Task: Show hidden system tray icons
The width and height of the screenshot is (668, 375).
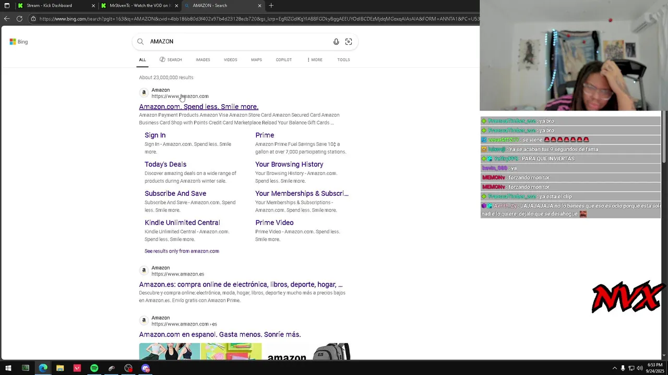Action: coord(614,368)
